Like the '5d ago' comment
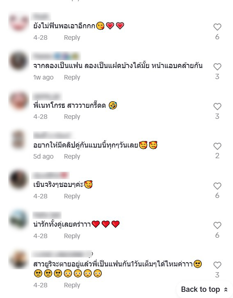 pyautogui.click(x=217, y=146)
